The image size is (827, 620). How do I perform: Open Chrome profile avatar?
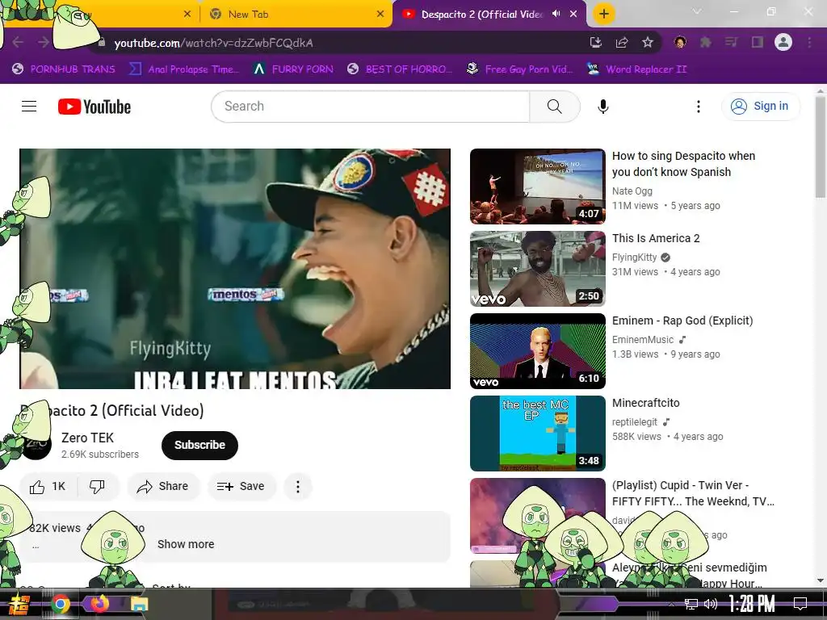pos(783,42)
